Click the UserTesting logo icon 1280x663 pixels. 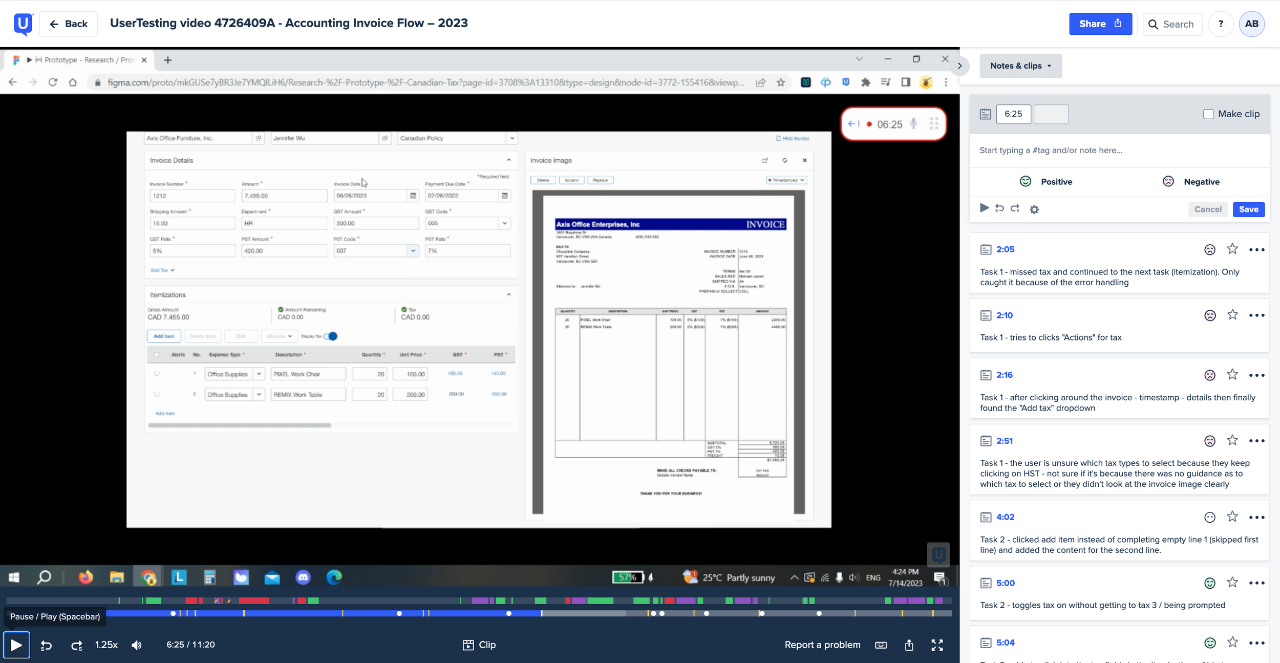pos(23,24)
